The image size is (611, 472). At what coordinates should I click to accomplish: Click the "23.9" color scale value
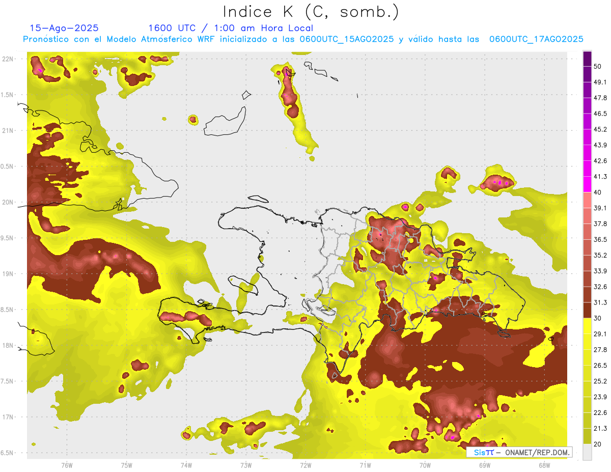click(600, 397)
